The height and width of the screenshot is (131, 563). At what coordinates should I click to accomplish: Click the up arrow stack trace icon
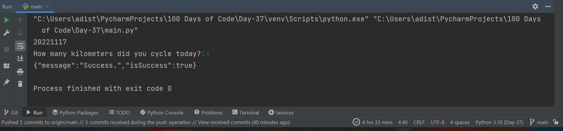(20, 20)
